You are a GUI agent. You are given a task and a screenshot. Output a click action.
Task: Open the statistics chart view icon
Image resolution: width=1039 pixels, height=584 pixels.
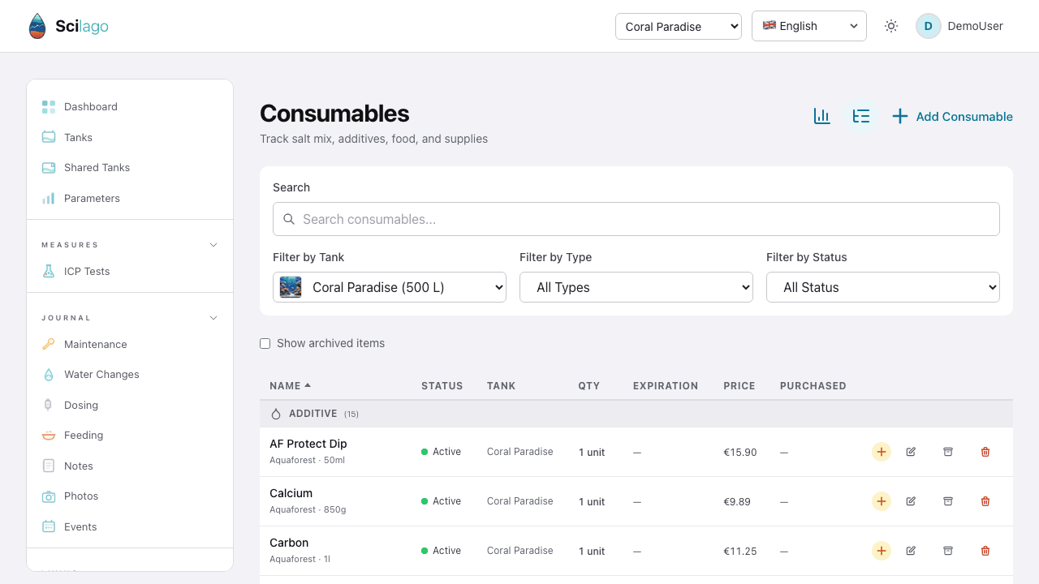(x=821, y=116)
